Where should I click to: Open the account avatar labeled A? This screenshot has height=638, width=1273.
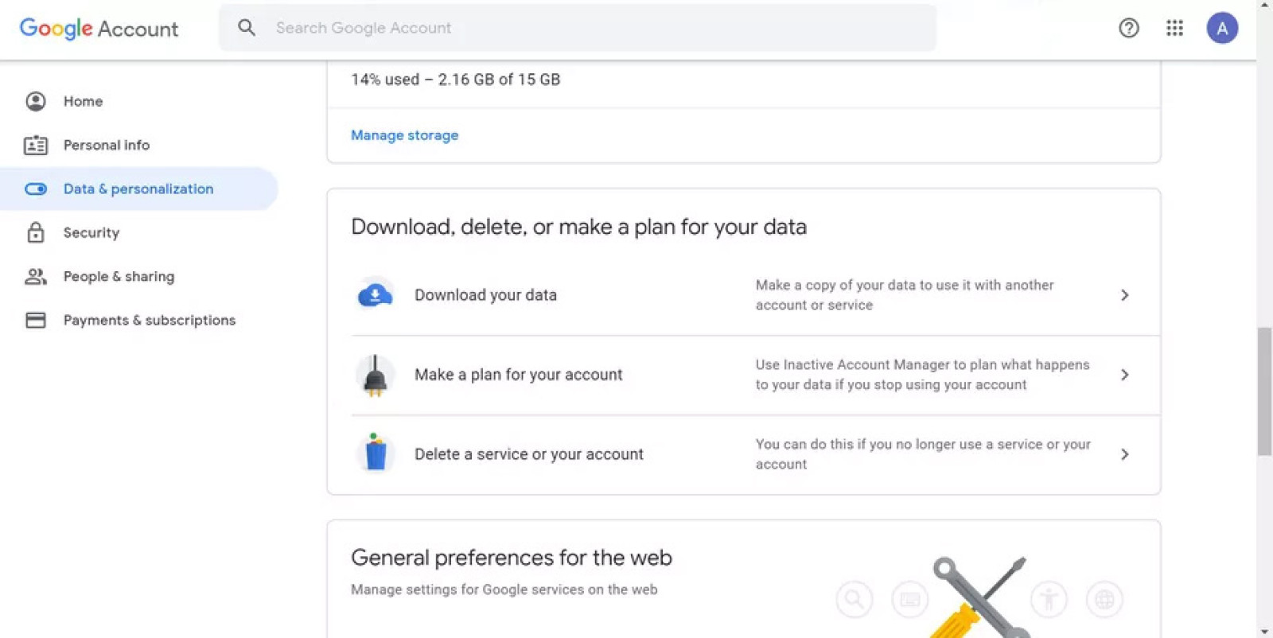pyautogui.click(x=1221, y=29)
